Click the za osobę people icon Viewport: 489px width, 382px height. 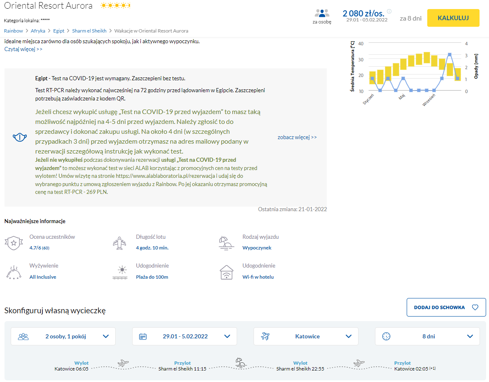[322, 13]
